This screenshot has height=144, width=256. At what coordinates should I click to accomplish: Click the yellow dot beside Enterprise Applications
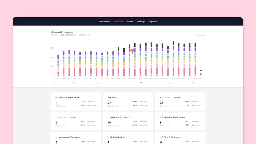(160, 117)
